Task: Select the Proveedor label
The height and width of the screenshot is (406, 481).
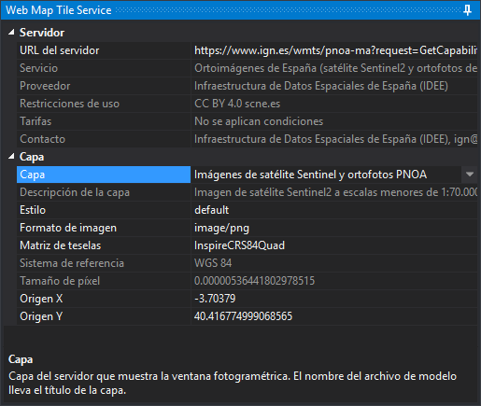Action: [x=45, y=86]
